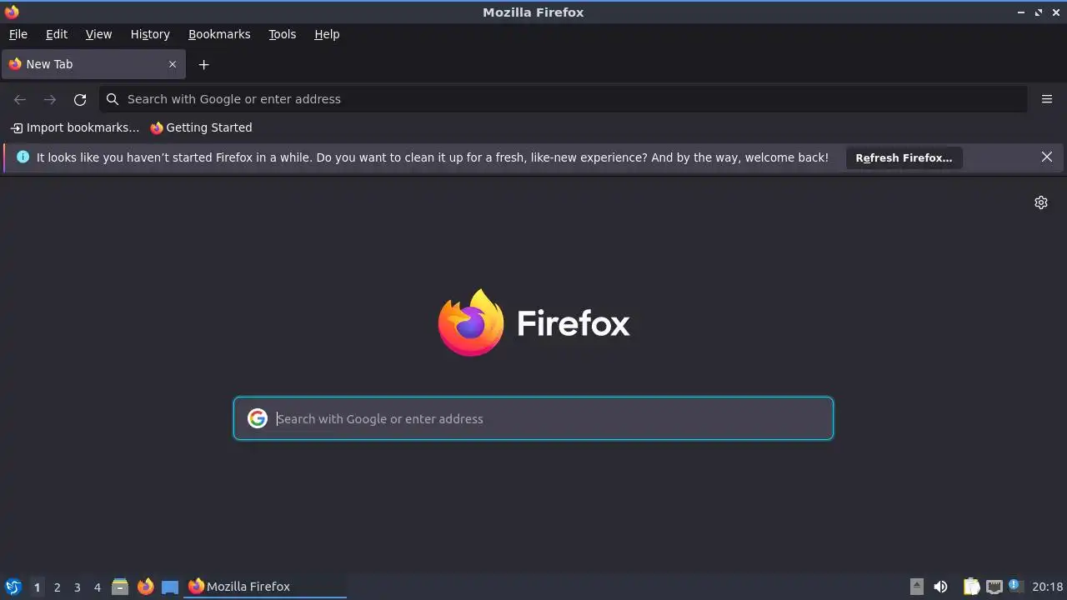Open the File menu
Screen dimensions: 1067x600
pyautogui.click(x=18, y=34)
